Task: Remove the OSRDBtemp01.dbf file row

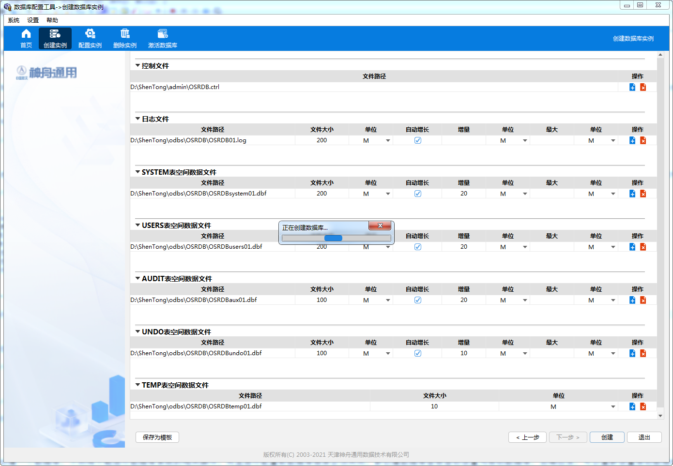Action: point(643,406)
